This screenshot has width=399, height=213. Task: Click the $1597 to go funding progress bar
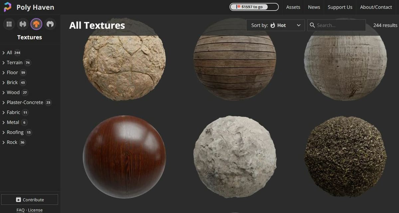click(254, 7)
